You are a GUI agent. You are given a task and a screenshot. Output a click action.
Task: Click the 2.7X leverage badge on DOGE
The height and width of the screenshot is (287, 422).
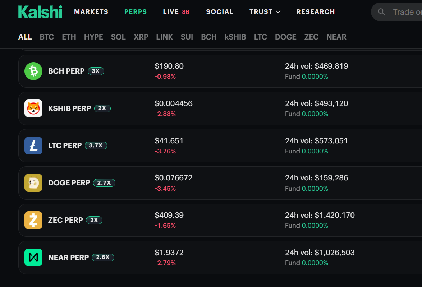104,183
